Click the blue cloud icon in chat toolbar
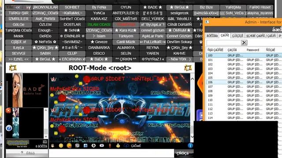 pyautogui.click(x=126, y=146)
